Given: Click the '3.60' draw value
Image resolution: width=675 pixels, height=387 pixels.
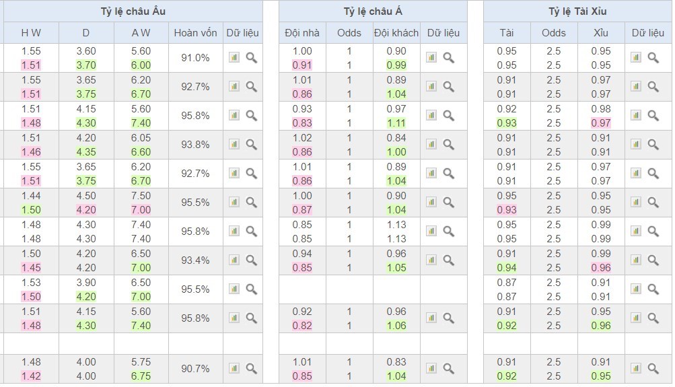Looking at the screenshot, I should (x=86, y=50).
